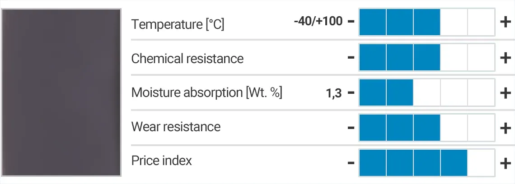Hit the plus icon for Moisture absorption
The height and width of the screenshot is (184, 515).
506,93
